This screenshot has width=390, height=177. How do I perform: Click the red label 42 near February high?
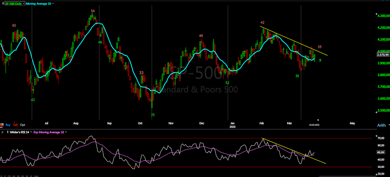click(262, 22)
